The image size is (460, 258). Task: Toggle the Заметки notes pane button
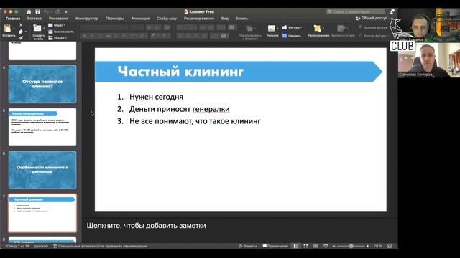click(248, 246)
